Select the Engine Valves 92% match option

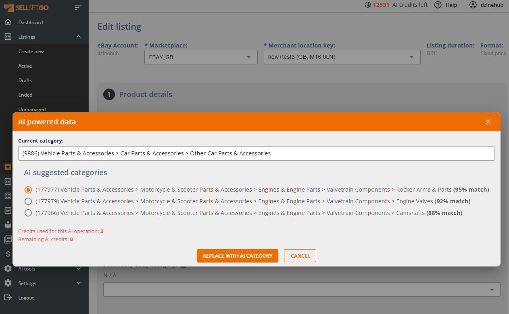pos(28,201)
